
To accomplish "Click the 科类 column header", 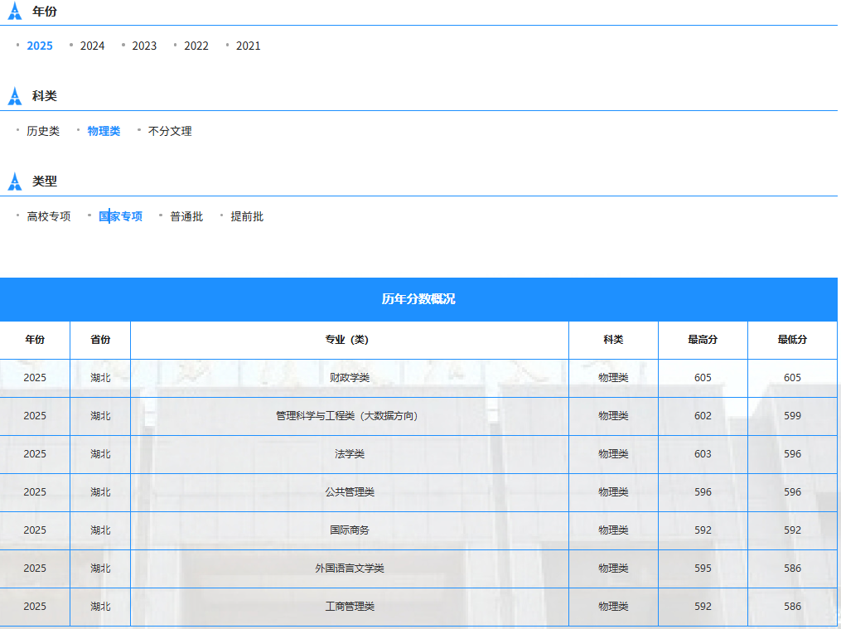I will click(x=613, y=340).
